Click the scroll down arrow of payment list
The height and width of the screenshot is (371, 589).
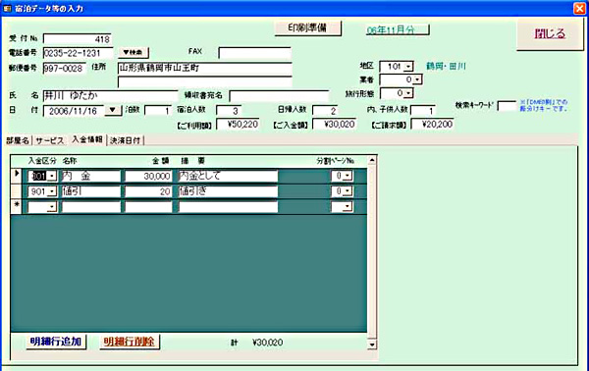[x=372, y=344]
